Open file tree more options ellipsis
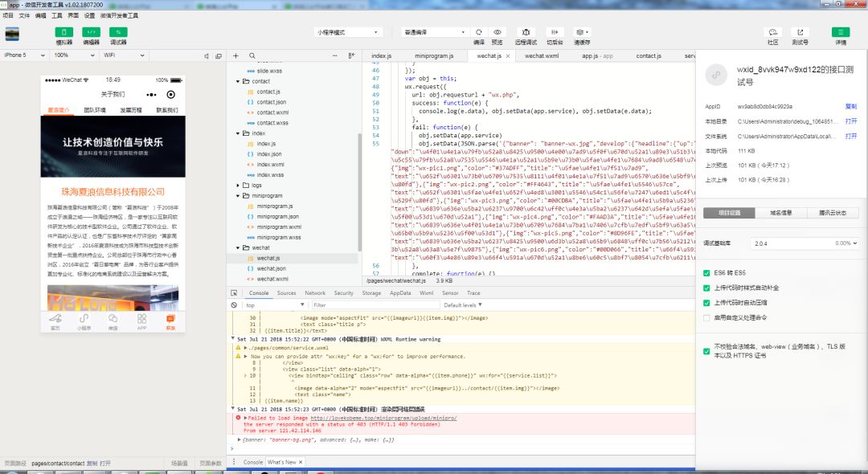 [x=335, y=56]
